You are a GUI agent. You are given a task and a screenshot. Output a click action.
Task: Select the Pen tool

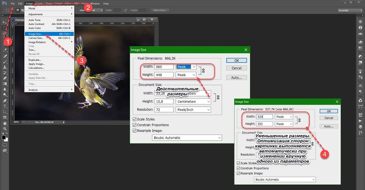click(x=5, y=101)
